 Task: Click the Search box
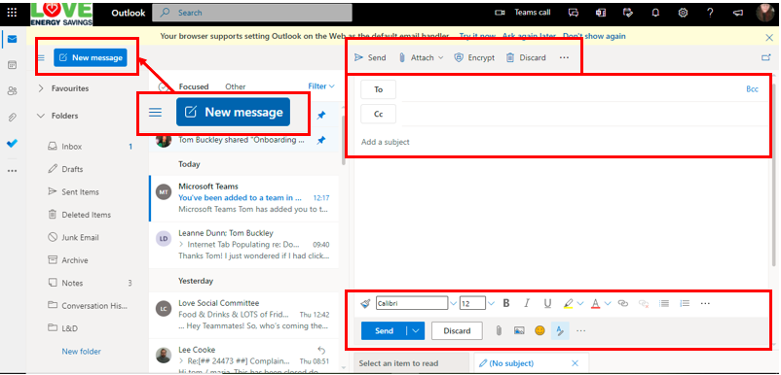[x=252, y=13]
